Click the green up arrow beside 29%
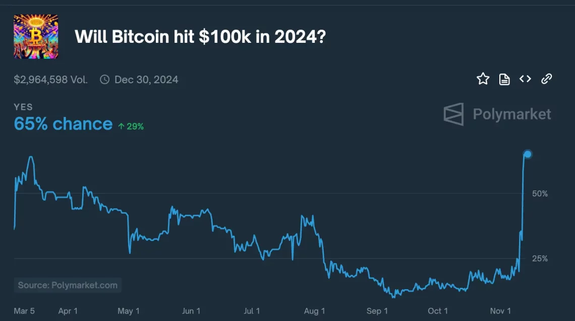 click(121, 126)
